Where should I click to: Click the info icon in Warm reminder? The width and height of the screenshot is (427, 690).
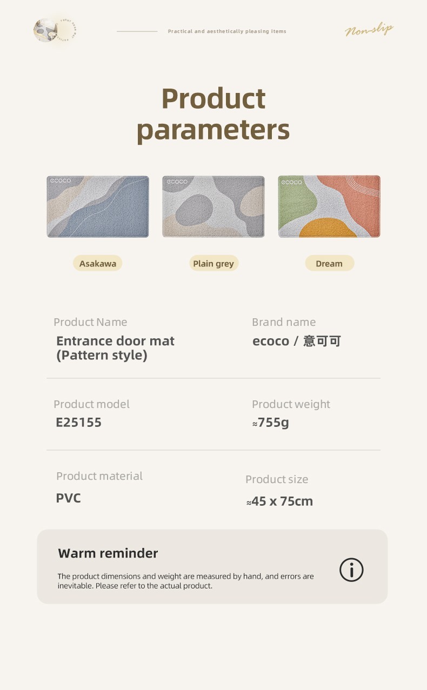tap(351, 570)
